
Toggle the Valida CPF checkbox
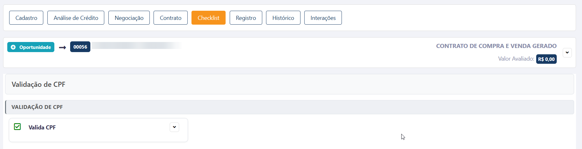[17, 127]
